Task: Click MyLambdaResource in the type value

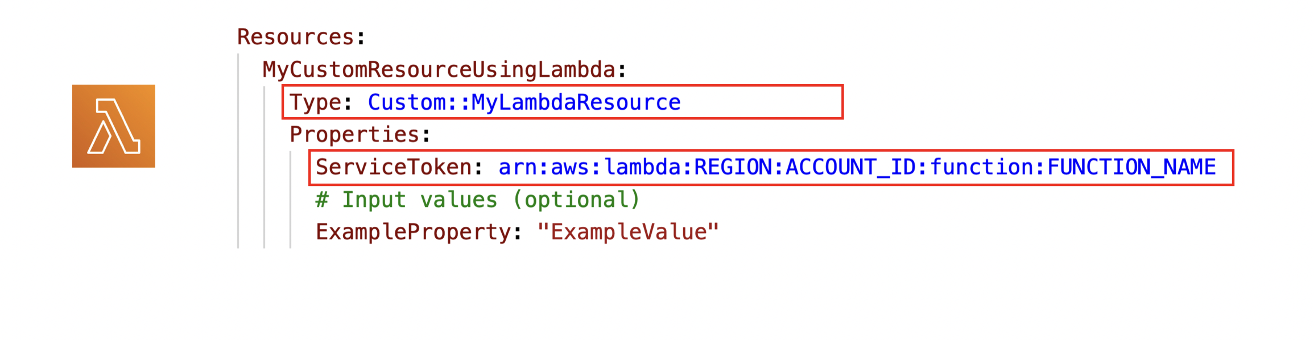Action: click(x=576, y=102)
